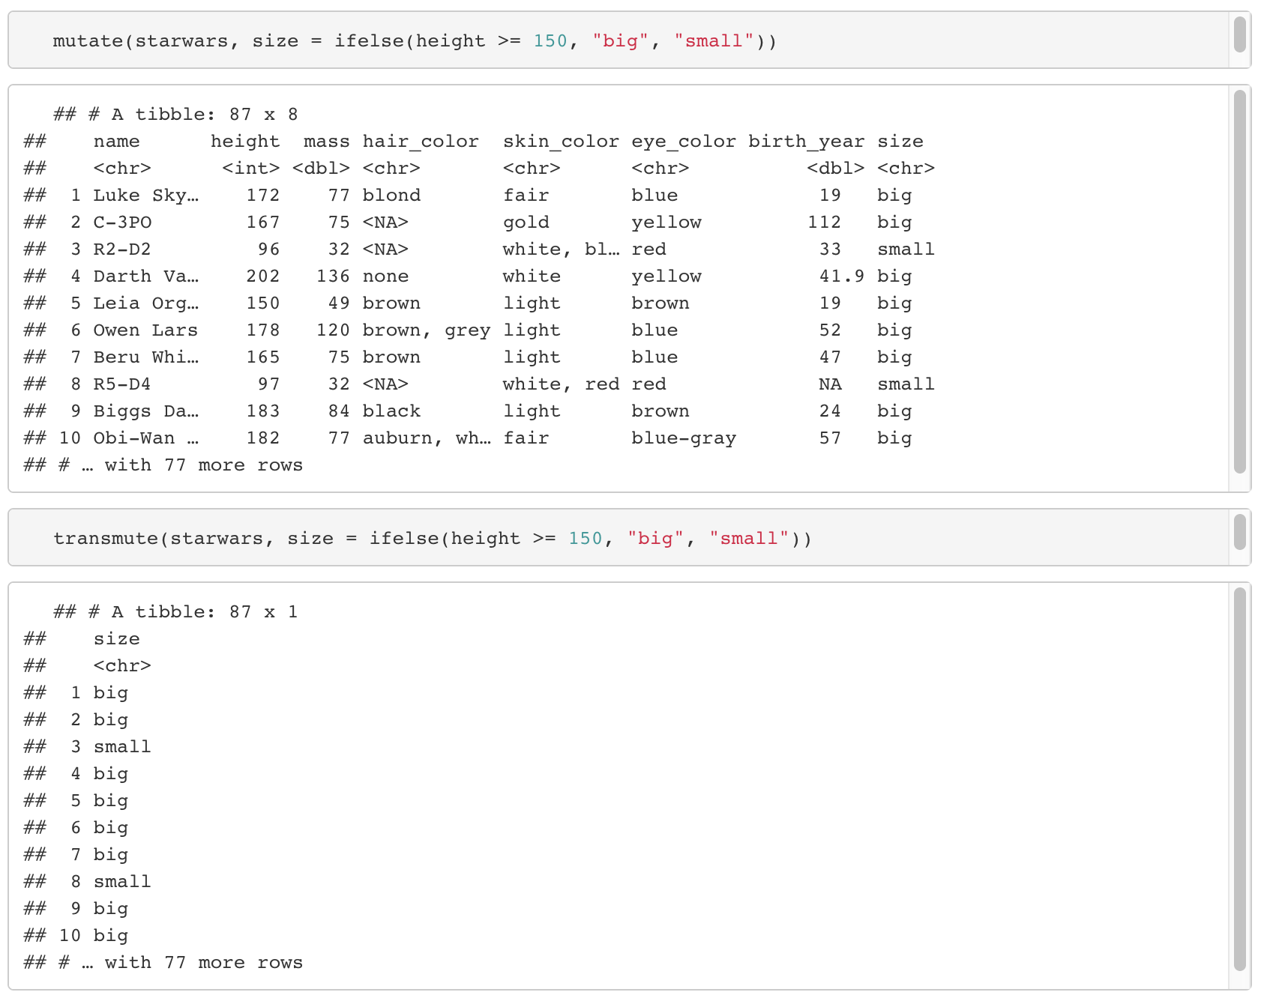Click the number 150 in the transmute code
1261x1004 pixels.
[586, 538]
